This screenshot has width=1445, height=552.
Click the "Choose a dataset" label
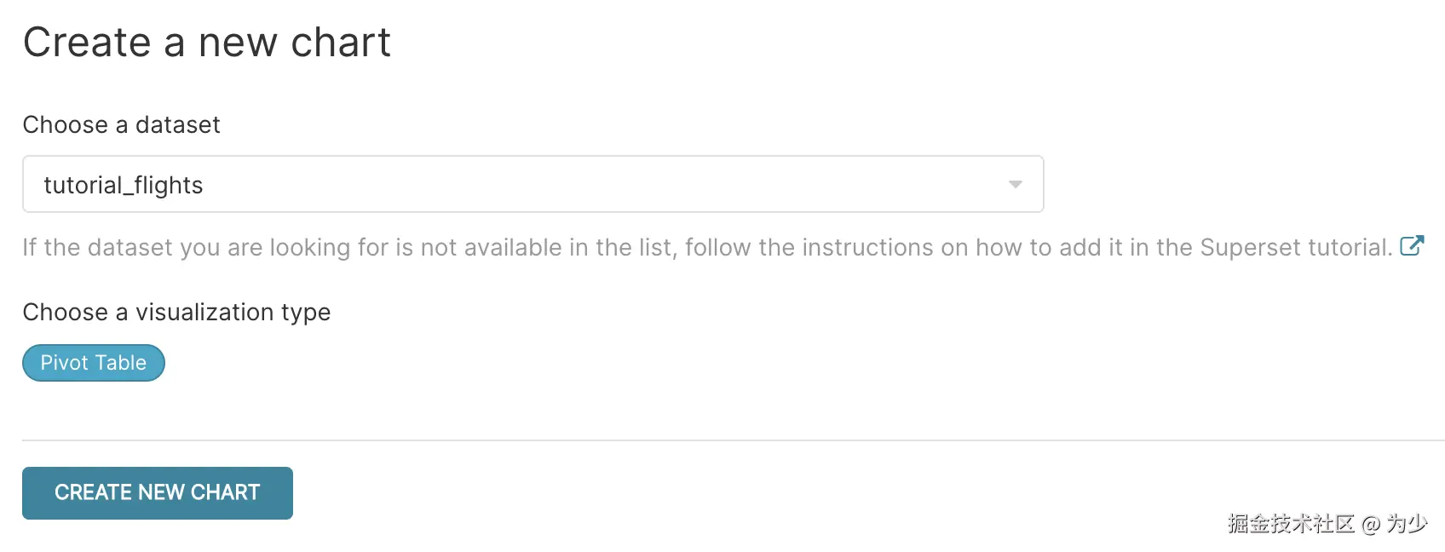click(x=121, y=125)
